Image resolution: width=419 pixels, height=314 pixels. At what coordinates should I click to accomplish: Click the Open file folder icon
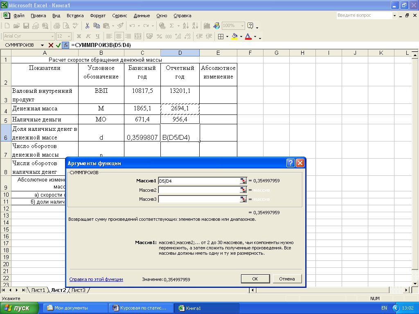[x=16, y=26]
